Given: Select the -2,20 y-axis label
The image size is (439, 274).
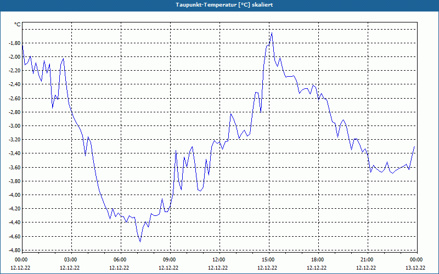Looking at the screenshot, I should click(15, 71).
